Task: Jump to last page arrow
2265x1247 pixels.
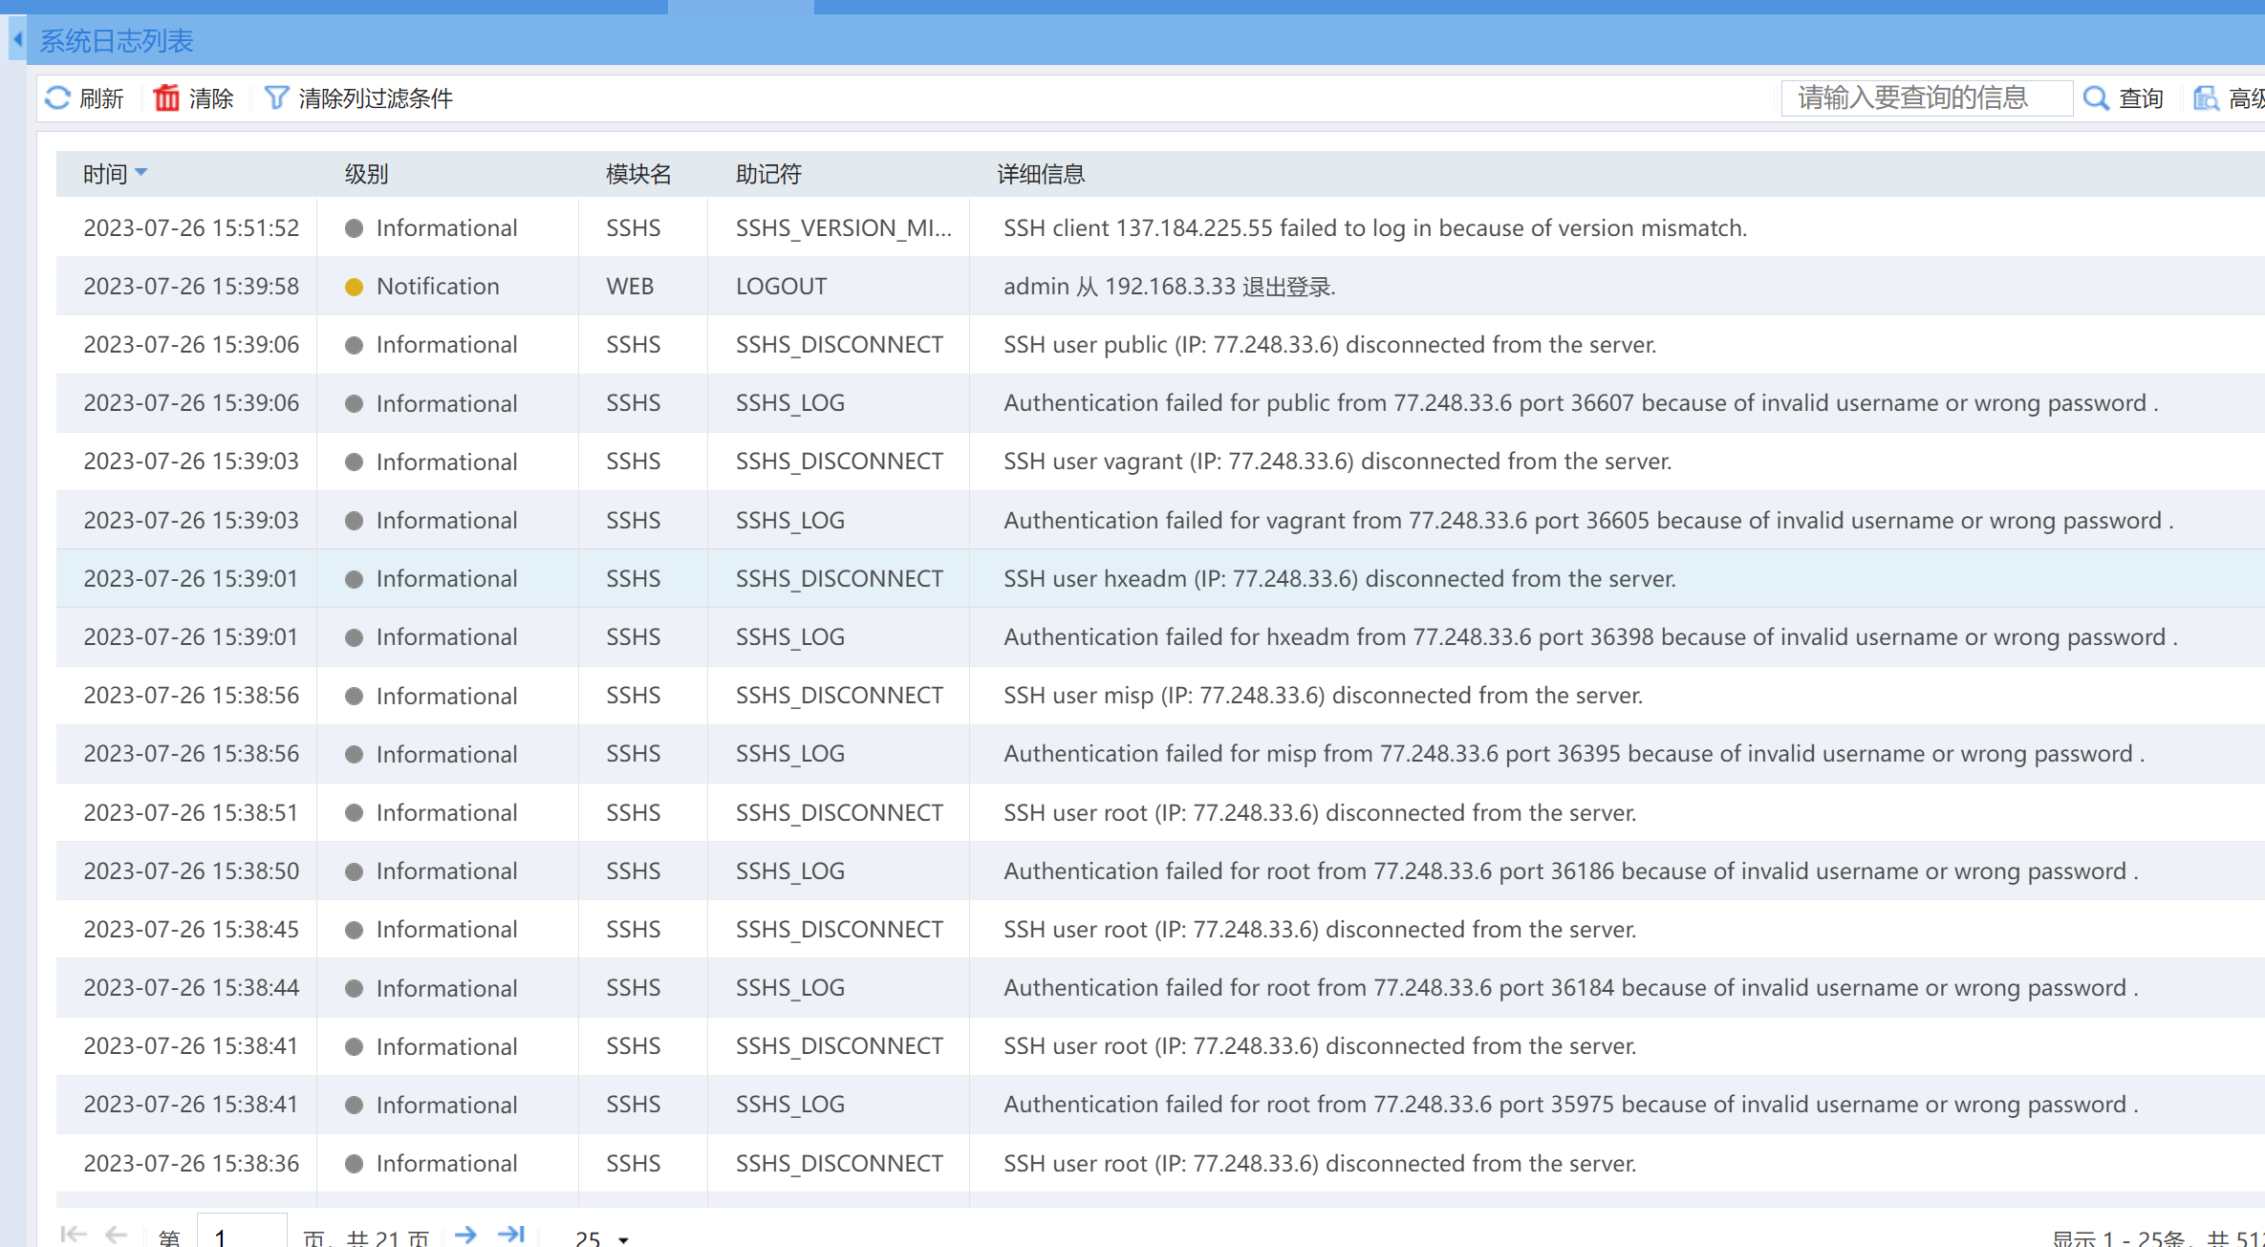Action: click(512, 1235)
